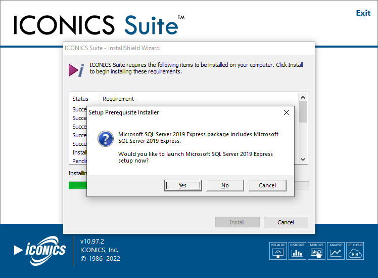Click the Exit link at top right
The image size is (378, 278).
(x=363, y=13)
